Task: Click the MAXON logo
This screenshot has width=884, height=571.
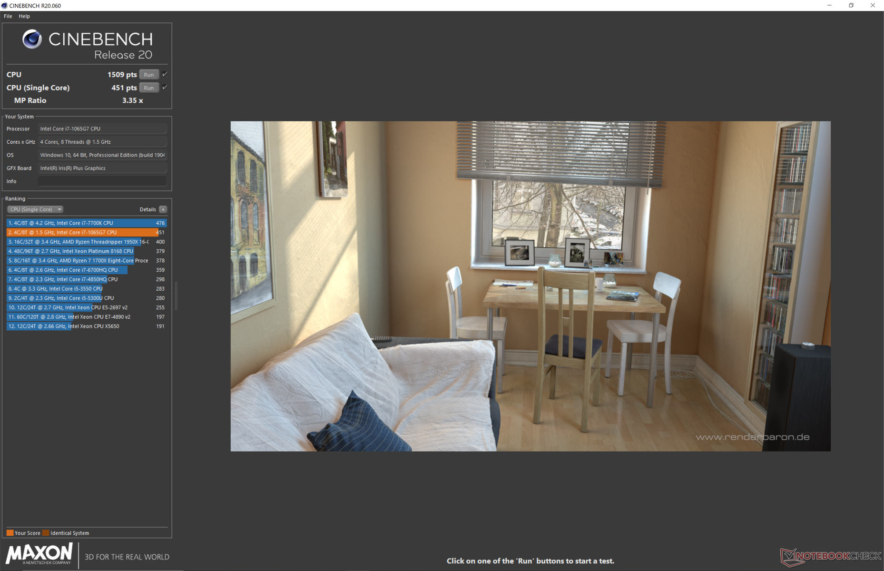Action: pyautogui.click(x=39, y=554)
